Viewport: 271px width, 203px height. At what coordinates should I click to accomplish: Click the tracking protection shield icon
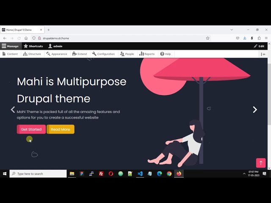coord(34,38)
